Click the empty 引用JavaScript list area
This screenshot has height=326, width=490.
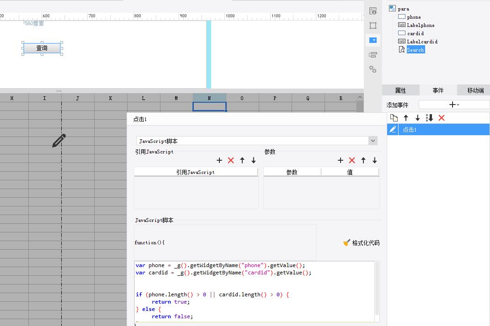(196, 192)
